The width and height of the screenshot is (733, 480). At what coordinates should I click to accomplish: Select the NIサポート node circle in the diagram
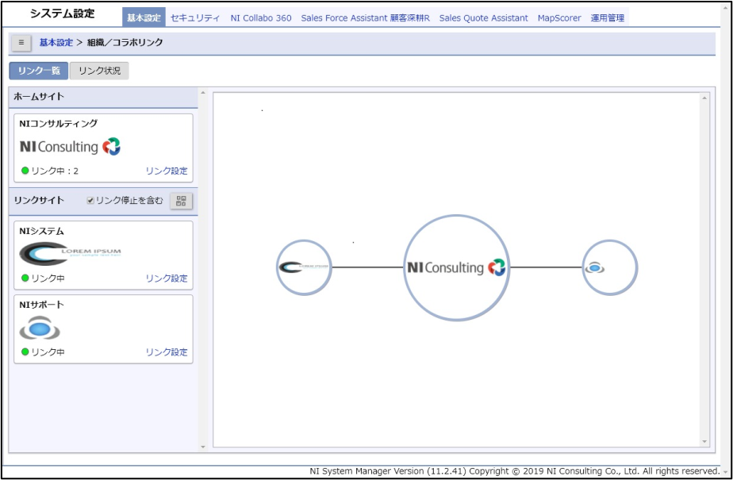tap(609, 267)
